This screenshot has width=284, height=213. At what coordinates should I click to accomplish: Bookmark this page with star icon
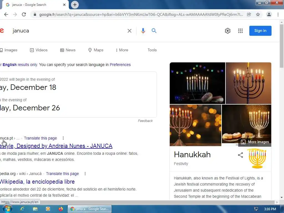pyautogui.click(x=258, y=14)
